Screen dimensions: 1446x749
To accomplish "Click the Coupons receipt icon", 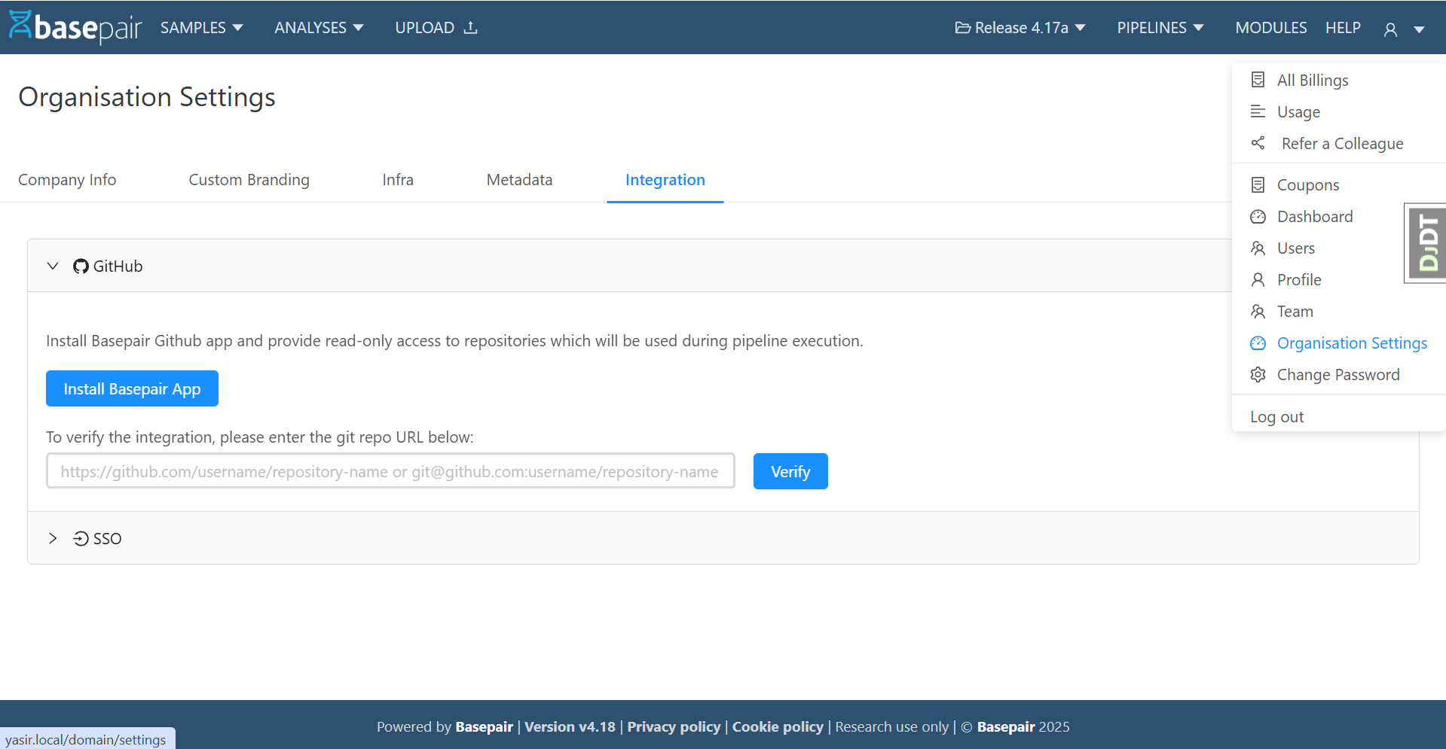I will point(1258,185).
